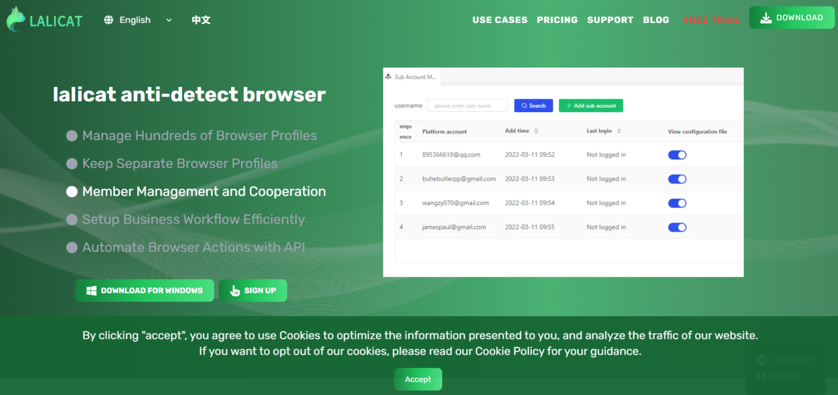838x395 pixels.
Task: Click the username input field
Action: 467,105
